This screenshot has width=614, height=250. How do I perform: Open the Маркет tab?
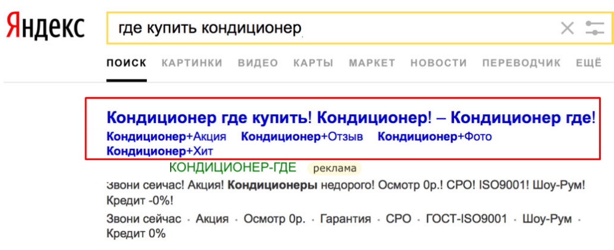(372, 63)
